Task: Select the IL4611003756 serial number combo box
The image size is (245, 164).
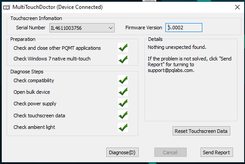Action: [x=82, y=28]
